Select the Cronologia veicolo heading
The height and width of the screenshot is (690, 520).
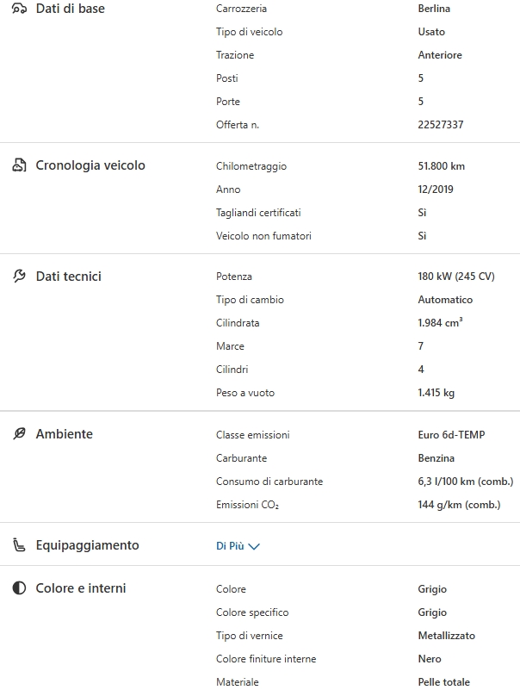pyautogui.click(x=90, y=165)
